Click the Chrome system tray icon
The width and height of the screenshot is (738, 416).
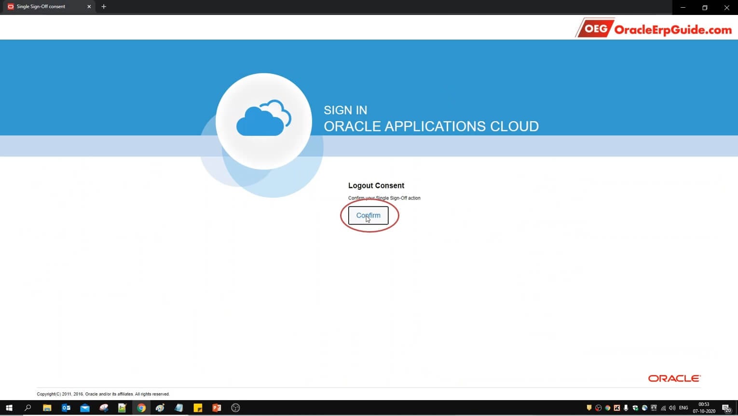point(608,408)
